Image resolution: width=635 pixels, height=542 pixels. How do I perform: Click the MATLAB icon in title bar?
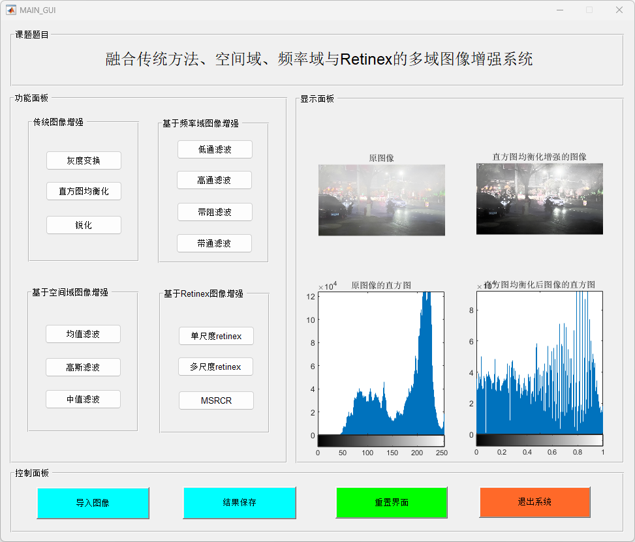click(x=11, y=10)
